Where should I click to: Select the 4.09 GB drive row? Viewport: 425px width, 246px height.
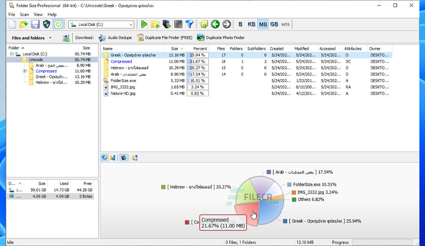click(x=50, y=196)
